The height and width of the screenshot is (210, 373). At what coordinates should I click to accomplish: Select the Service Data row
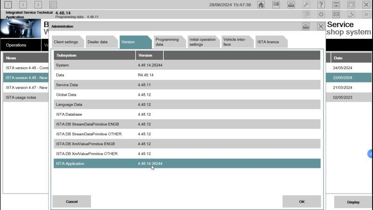coord(187,85)
